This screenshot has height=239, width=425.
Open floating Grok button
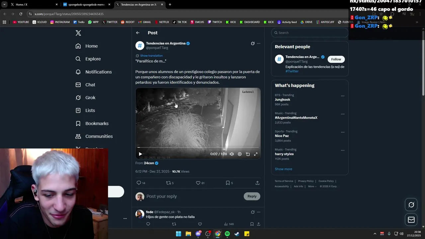pos(411,205)
